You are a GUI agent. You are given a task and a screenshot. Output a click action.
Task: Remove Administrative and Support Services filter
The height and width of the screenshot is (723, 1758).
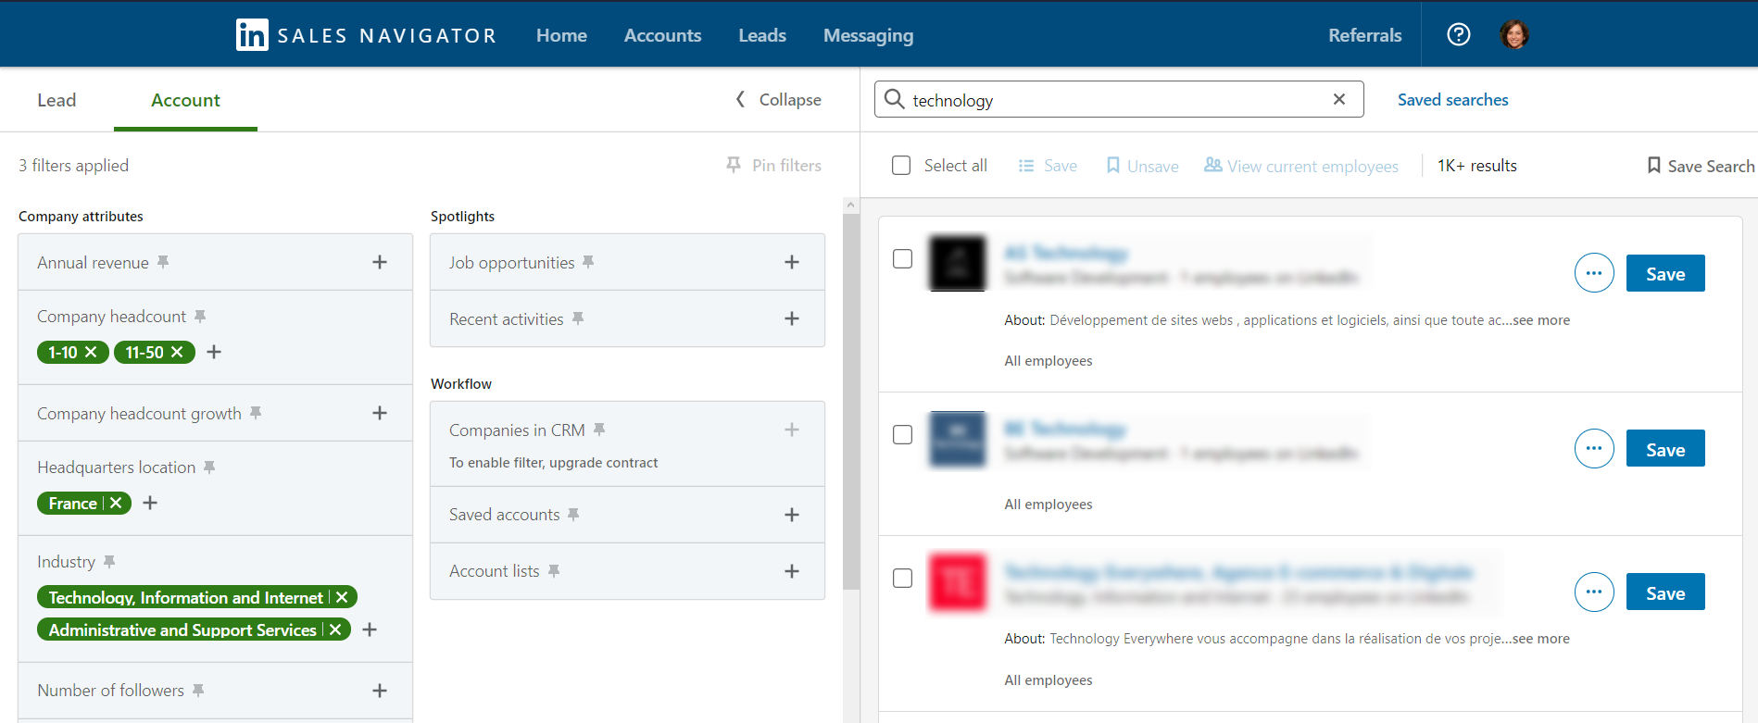click(335, 630)
